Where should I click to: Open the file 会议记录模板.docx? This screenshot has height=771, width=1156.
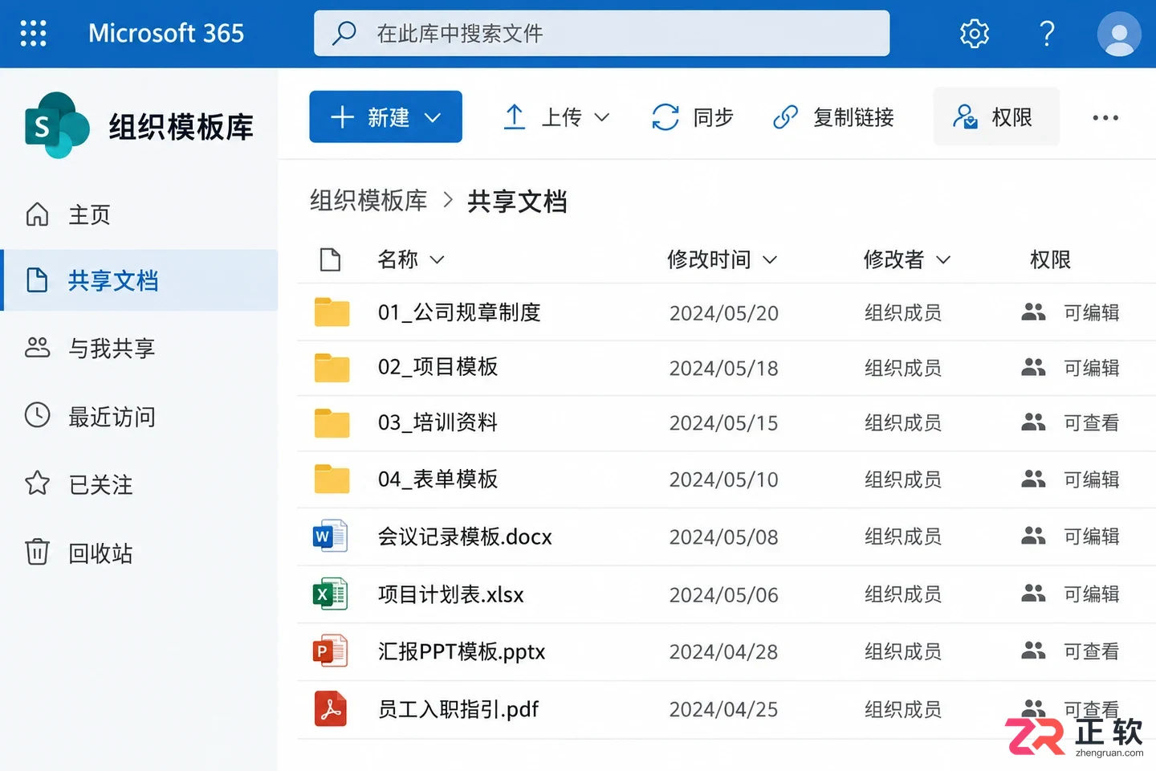point(465,536)
